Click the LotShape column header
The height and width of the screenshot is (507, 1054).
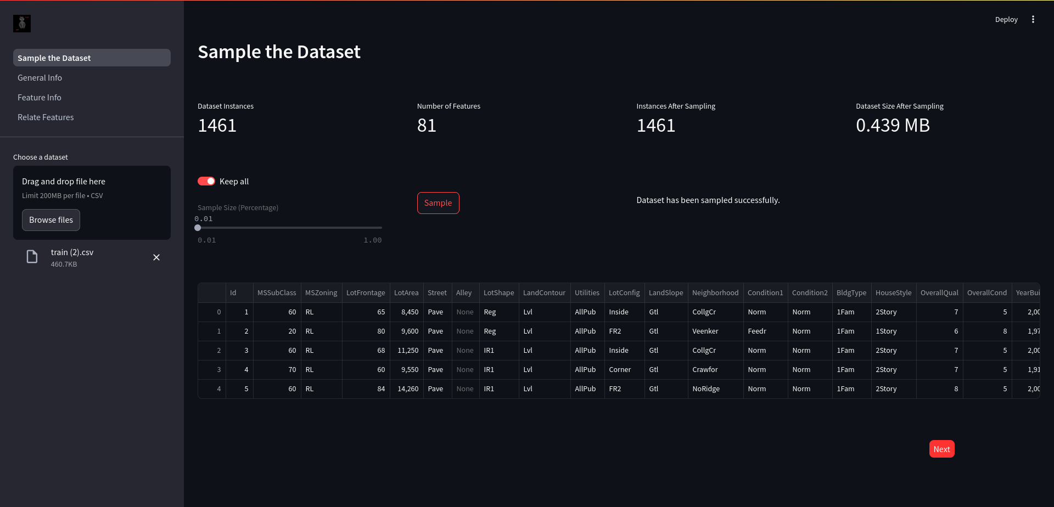click(x=499, y=292)
